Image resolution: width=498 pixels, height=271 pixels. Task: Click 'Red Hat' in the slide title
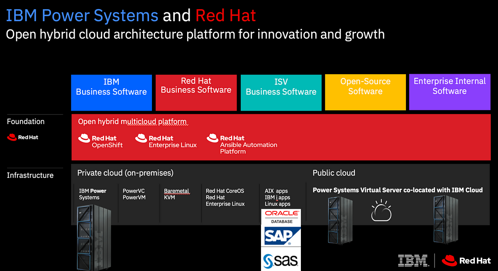(x=226, y=15)
